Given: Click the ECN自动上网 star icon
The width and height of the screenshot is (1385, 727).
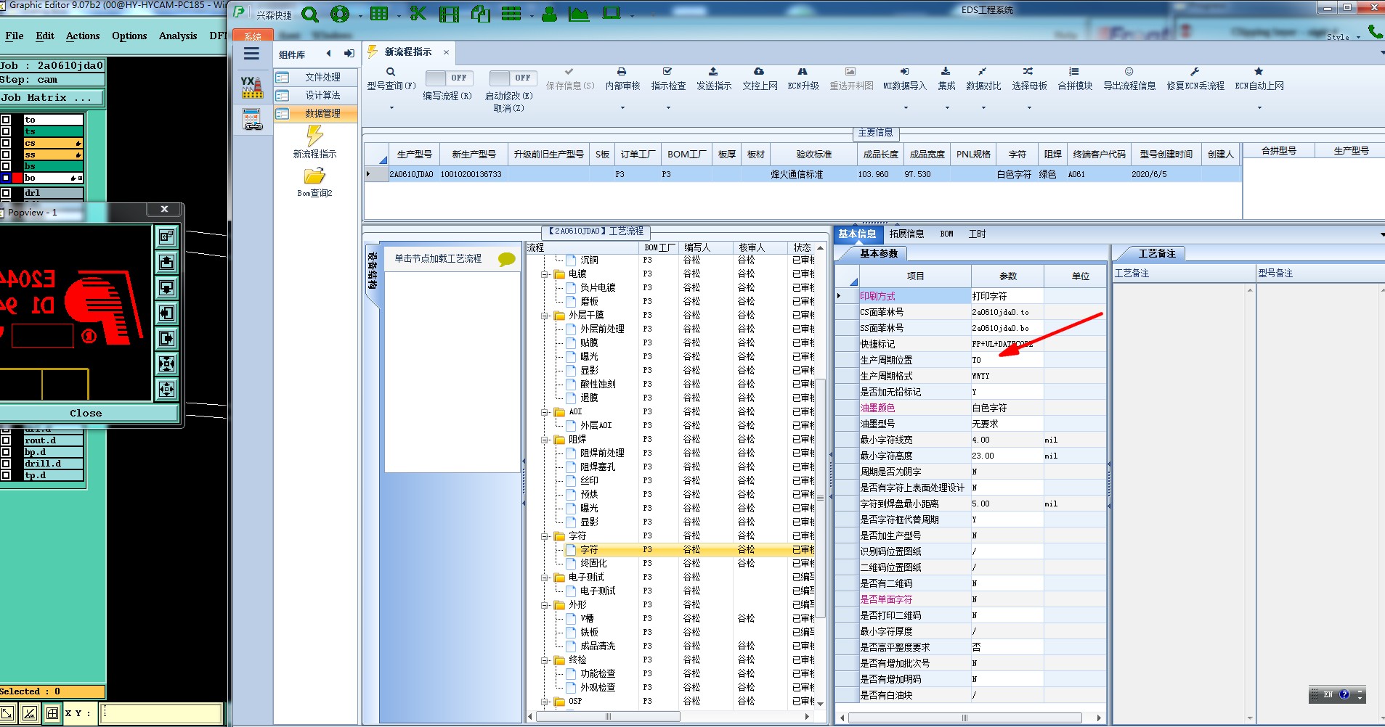Looking at the screenshot, I should click(x=1259, y=72).
